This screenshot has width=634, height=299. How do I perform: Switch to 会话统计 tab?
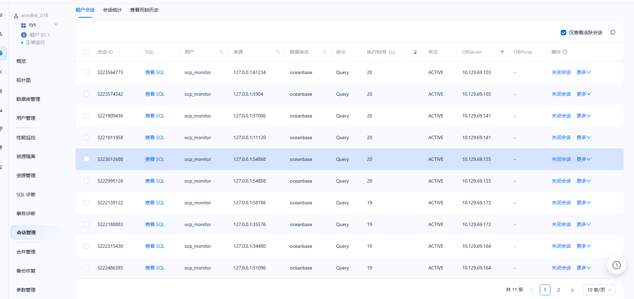112,10
